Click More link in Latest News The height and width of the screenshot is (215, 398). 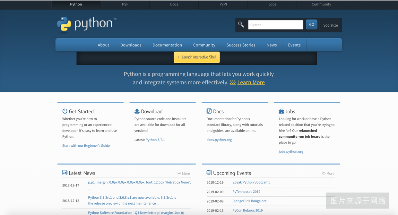(x=184, y=174)
